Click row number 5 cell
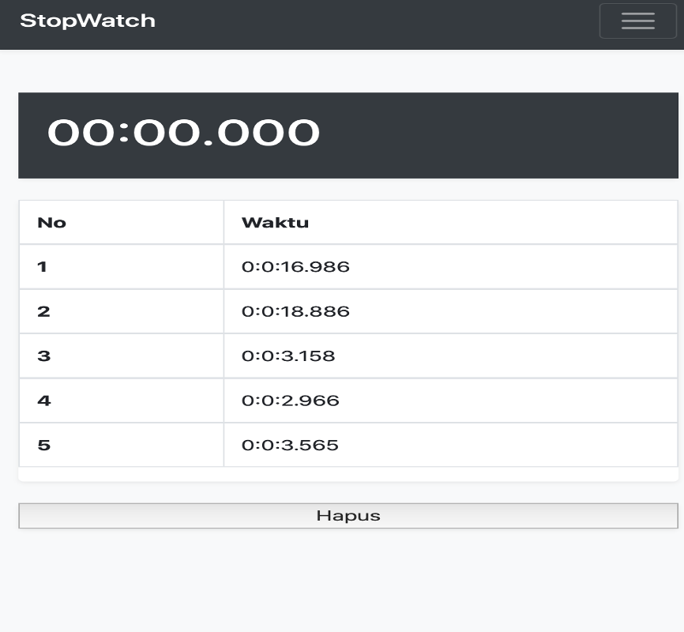The image size is (684, 632). [122, 446]
